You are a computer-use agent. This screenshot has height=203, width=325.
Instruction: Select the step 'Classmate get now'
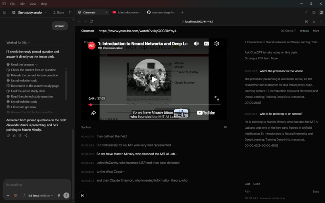pos(23,107)
